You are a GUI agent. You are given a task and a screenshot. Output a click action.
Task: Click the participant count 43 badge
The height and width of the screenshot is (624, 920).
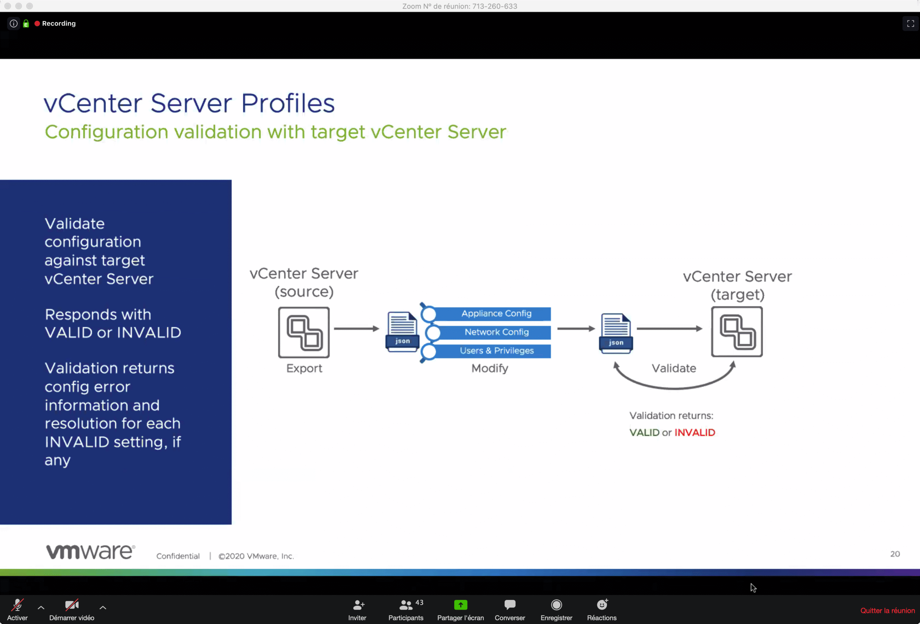click(419, 602)
